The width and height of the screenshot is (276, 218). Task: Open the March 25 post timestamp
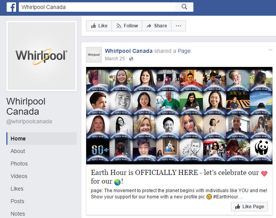point(115,59)
